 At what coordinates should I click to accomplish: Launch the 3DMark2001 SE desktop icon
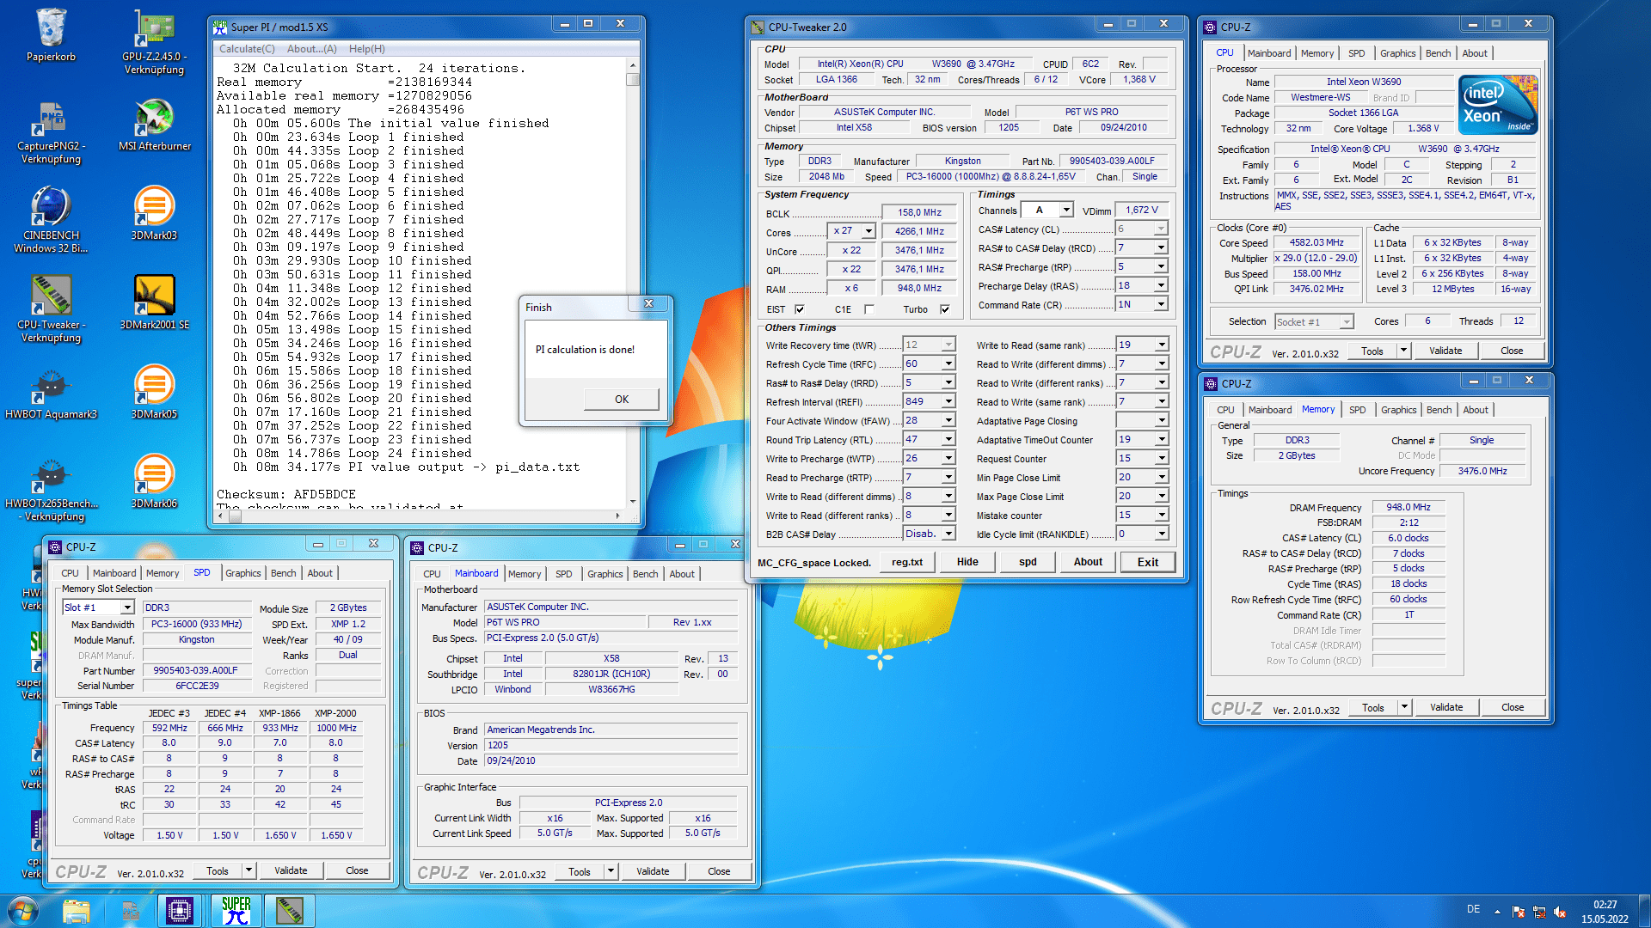154,303
